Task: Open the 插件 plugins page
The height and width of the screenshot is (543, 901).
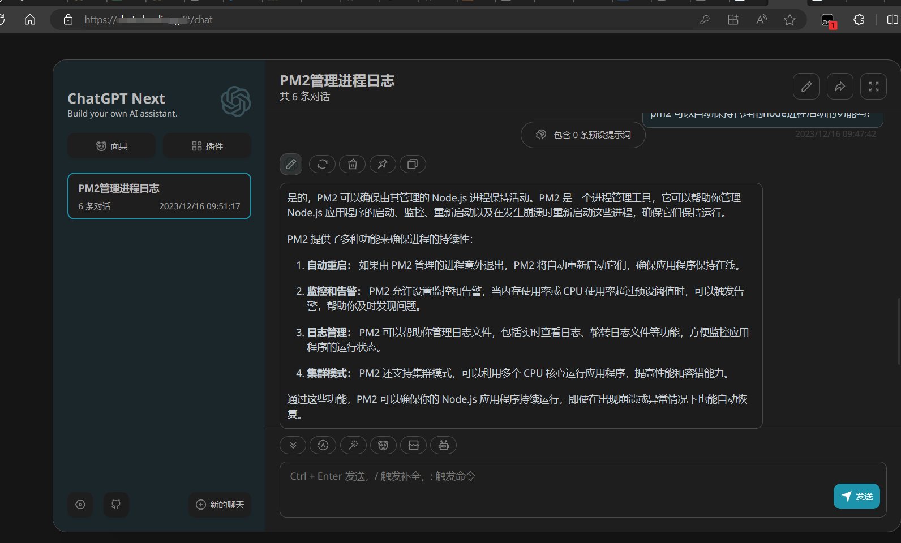Action: 207,146
